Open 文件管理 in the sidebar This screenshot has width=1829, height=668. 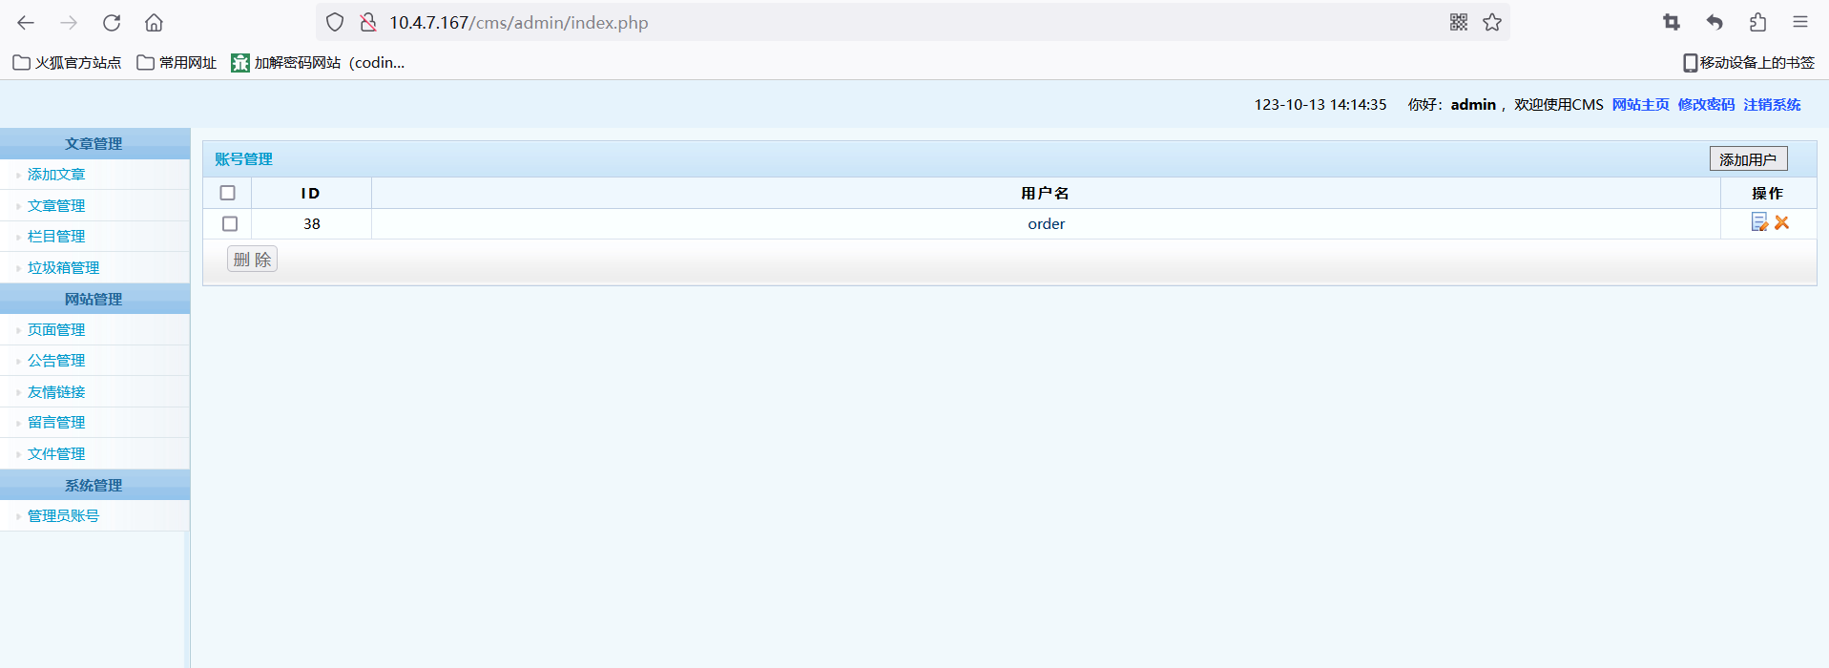coord(56,453)
